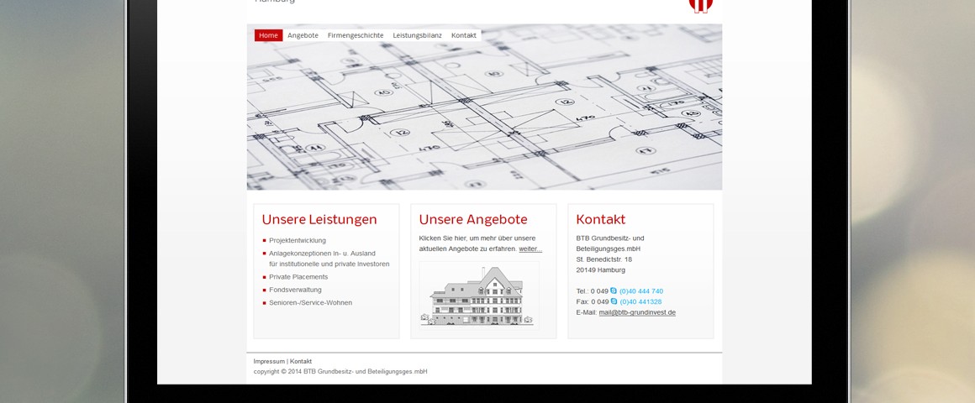Click the building illustration thumbnail
Viewport: 975px width, 403px height.
[479, 296]
